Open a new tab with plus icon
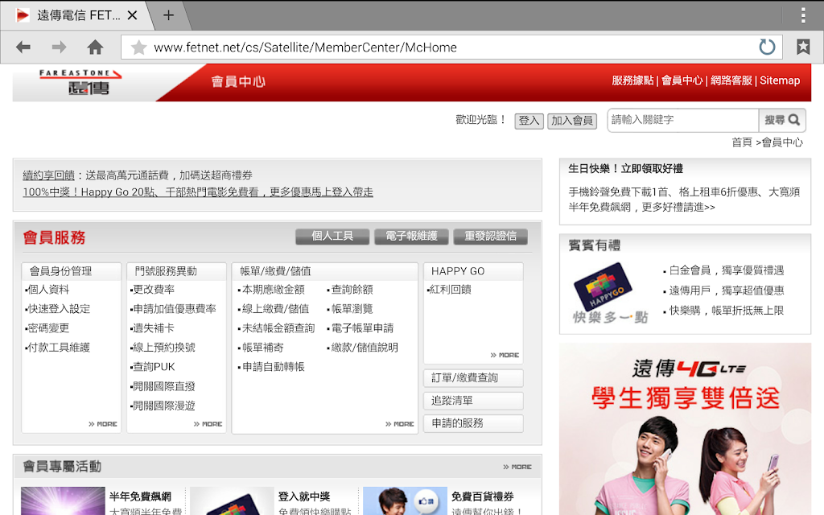The width and height of the screenshot is (824, 515). coord(168,15)
